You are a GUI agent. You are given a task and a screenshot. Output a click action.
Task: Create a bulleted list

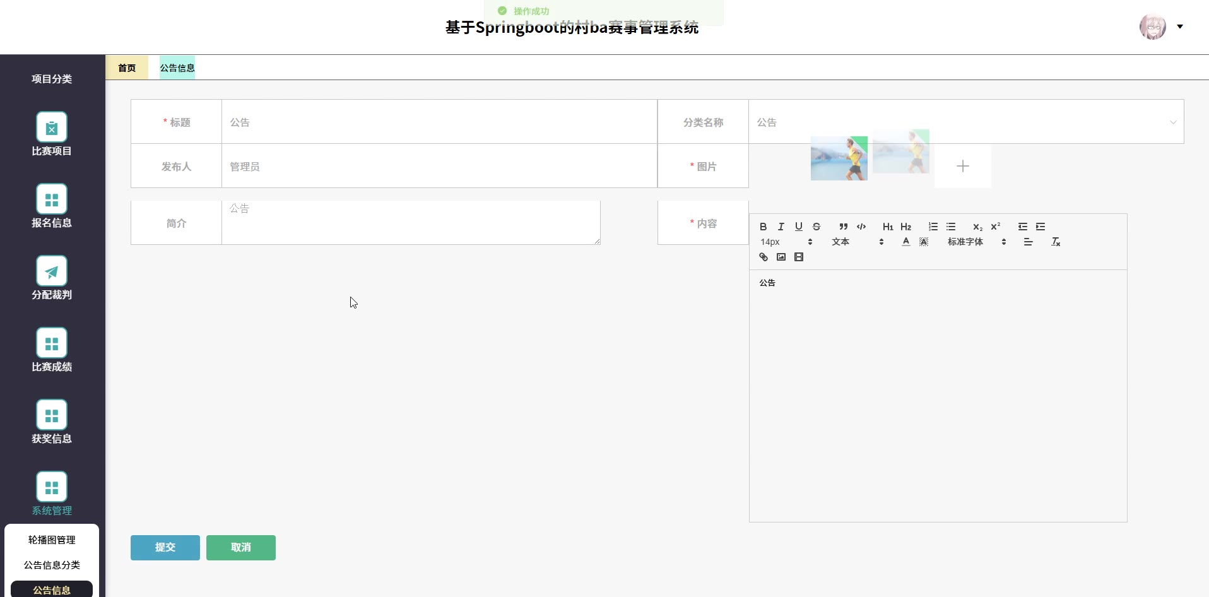950,227
